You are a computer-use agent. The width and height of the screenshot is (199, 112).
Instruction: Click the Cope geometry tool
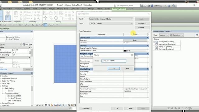pos(28,12)
